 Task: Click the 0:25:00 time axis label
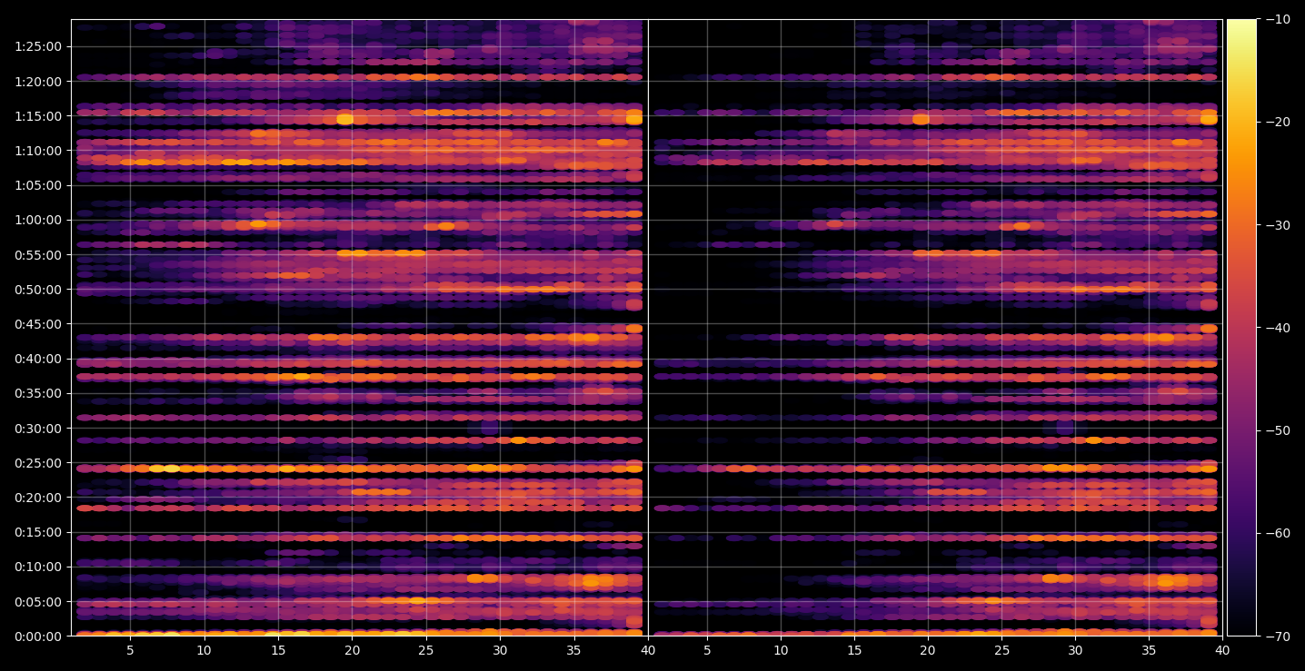pyautogui.click(x=38, y=463)
